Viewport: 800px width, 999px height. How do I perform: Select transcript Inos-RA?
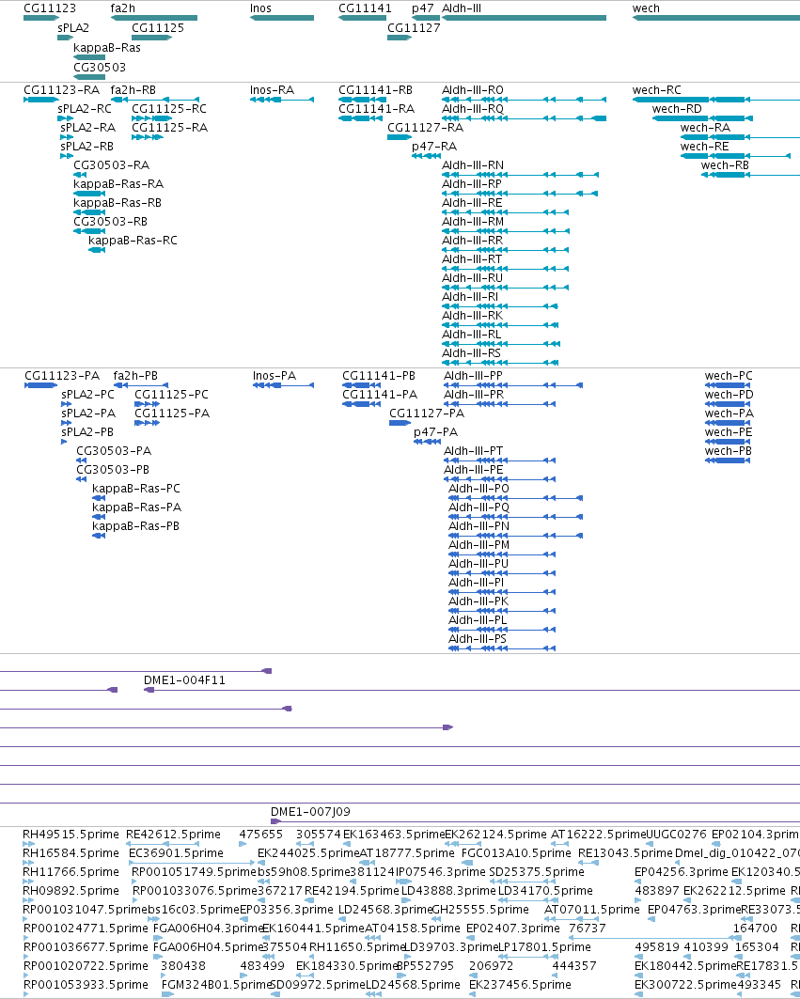click(273, 90)
